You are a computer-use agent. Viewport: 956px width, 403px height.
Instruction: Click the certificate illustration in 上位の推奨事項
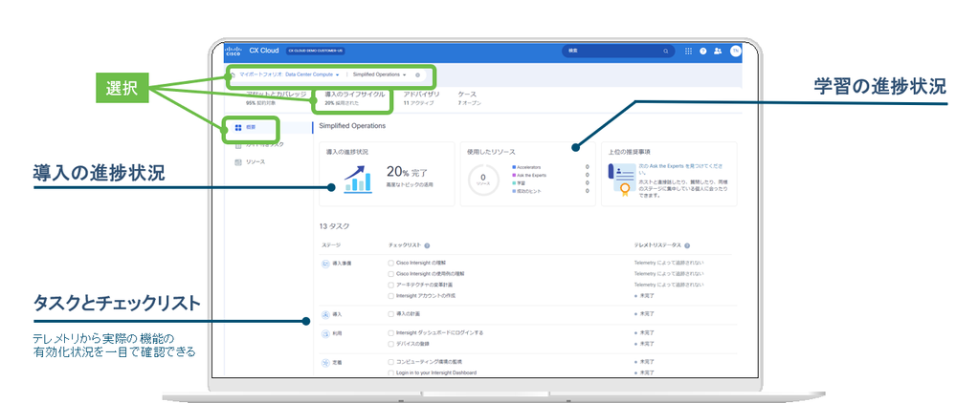pos(621,180)
